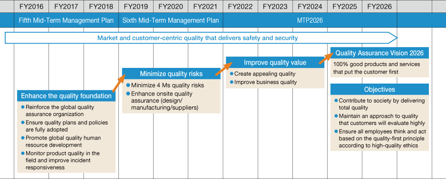Click the blue bullet before Create appealing quality
This screenshot has width=446, height=179.
coord(232,74)
